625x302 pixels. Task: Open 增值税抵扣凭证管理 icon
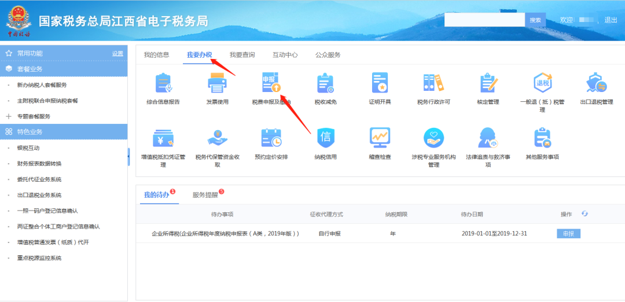163,138
